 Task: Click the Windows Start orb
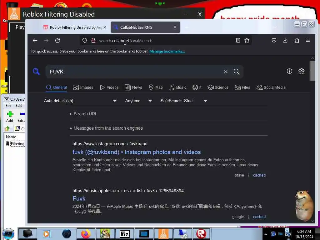pyautogui.click(x=8, y=234)
